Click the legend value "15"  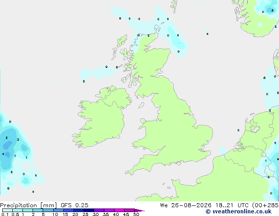pos(65,214)
